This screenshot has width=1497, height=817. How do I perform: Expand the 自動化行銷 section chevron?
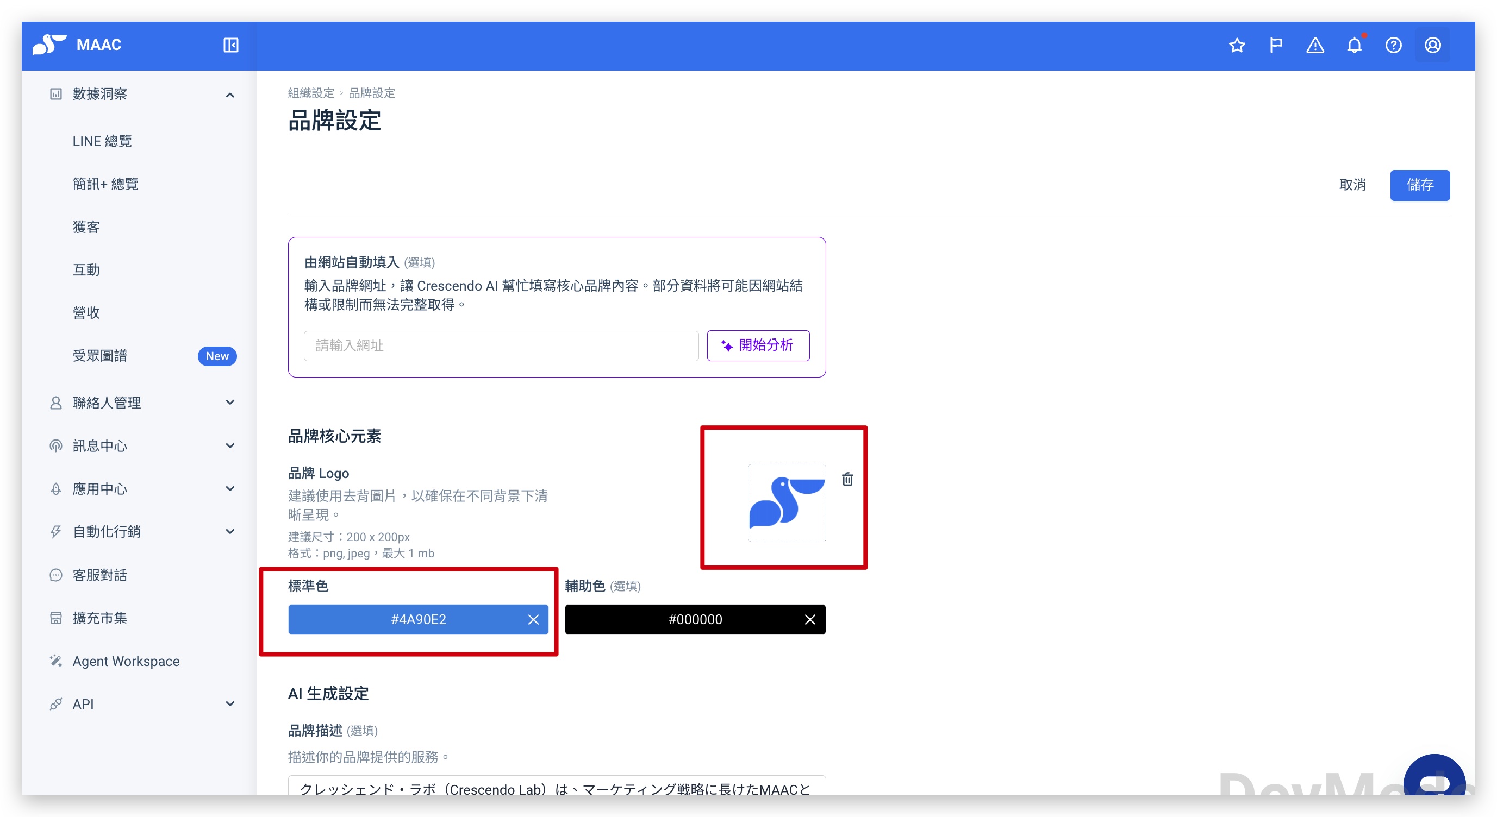[230, 531]
